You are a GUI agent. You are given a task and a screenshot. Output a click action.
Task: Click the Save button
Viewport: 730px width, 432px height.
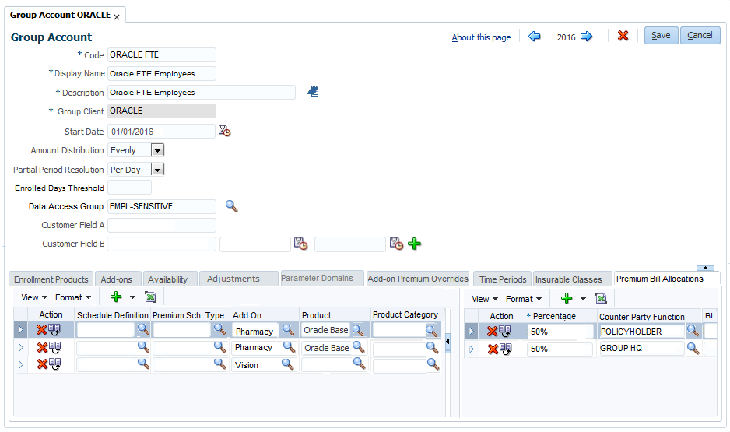661,35
